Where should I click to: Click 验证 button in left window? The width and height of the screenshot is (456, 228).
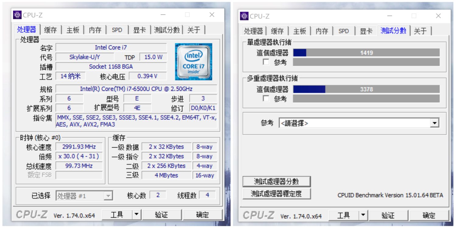tap(162, 215)
